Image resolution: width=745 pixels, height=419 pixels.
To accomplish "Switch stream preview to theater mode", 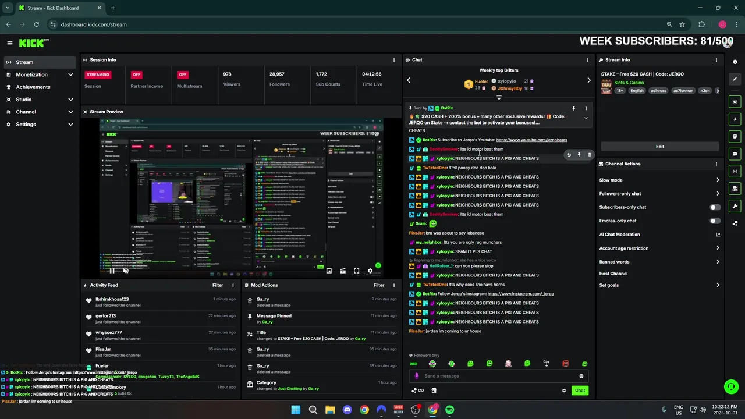I will [343, 271].
